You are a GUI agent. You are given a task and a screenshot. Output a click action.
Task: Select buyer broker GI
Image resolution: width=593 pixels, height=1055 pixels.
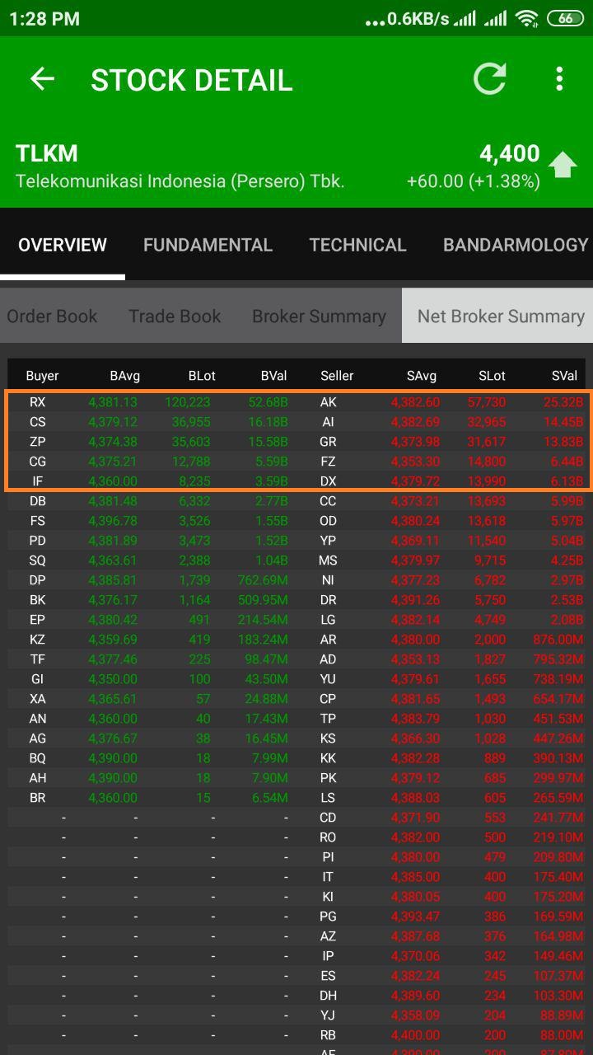pos(37,679)
